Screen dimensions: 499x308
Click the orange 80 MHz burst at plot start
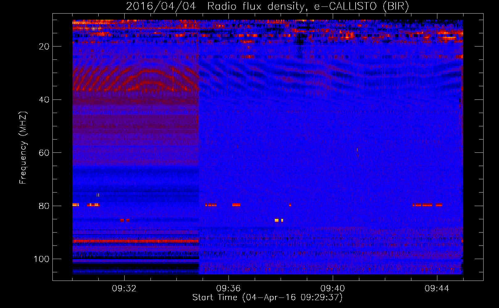point(76,205)
